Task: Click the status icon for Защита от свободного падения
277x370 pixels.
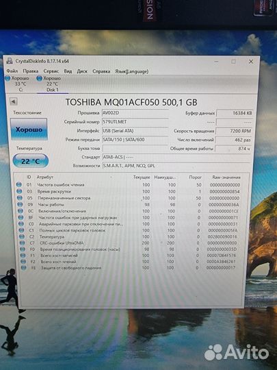Action: tap(23, 268)
